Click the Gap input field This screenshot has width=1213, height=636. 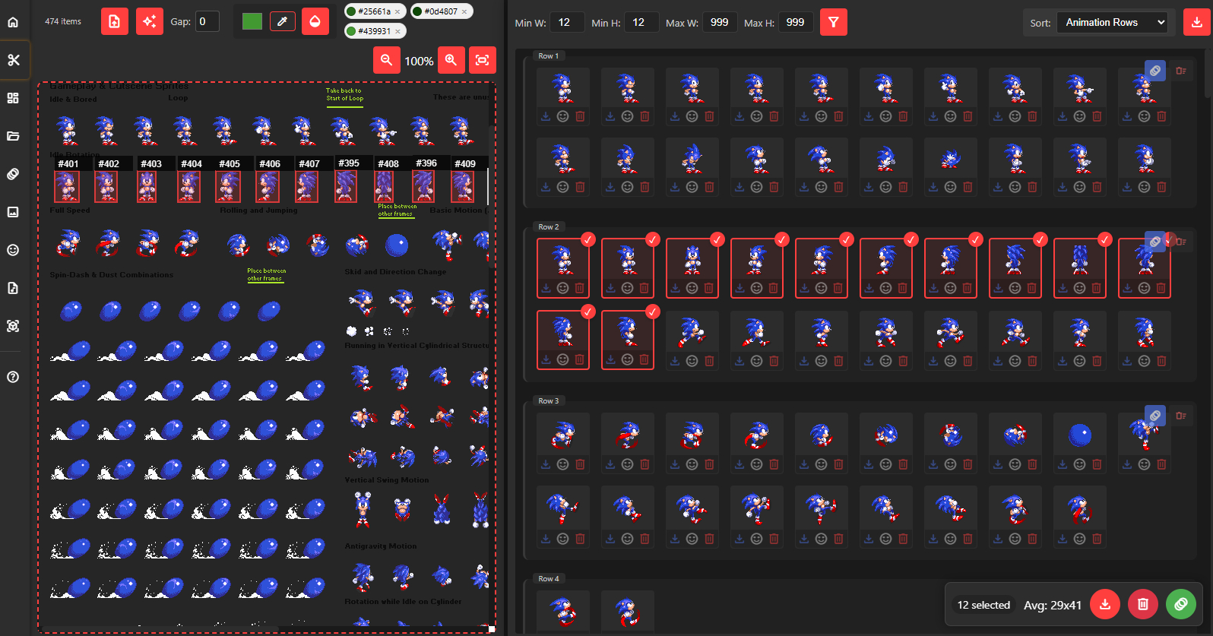pyautogui.click(x=207, y=21)
